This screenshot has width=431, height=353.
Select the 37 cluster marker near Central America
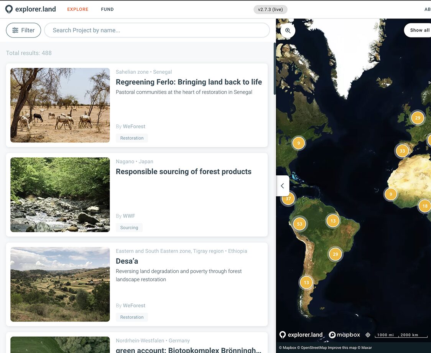288,199
